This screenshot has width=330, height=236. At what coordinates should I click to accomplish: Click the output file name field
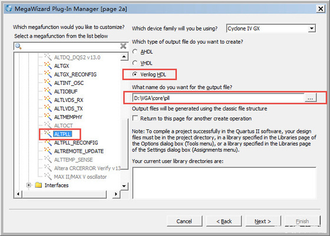pyautogui.click(x=218, y=98)
